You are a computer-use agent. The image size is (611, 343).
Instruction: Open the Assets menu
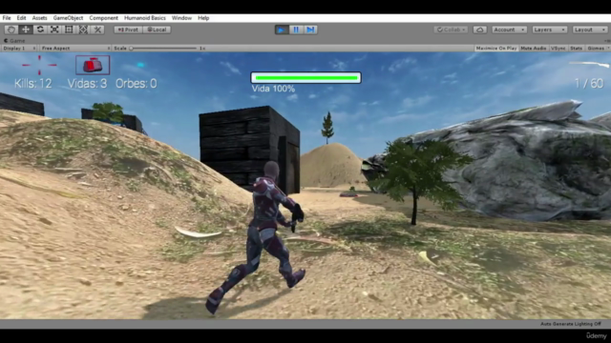pyautogui.click(x=39, y=18)
